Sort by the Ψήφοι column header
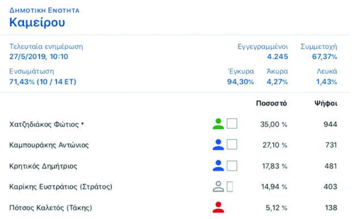The height and width of the screenshot is (219, 352). 326,104
